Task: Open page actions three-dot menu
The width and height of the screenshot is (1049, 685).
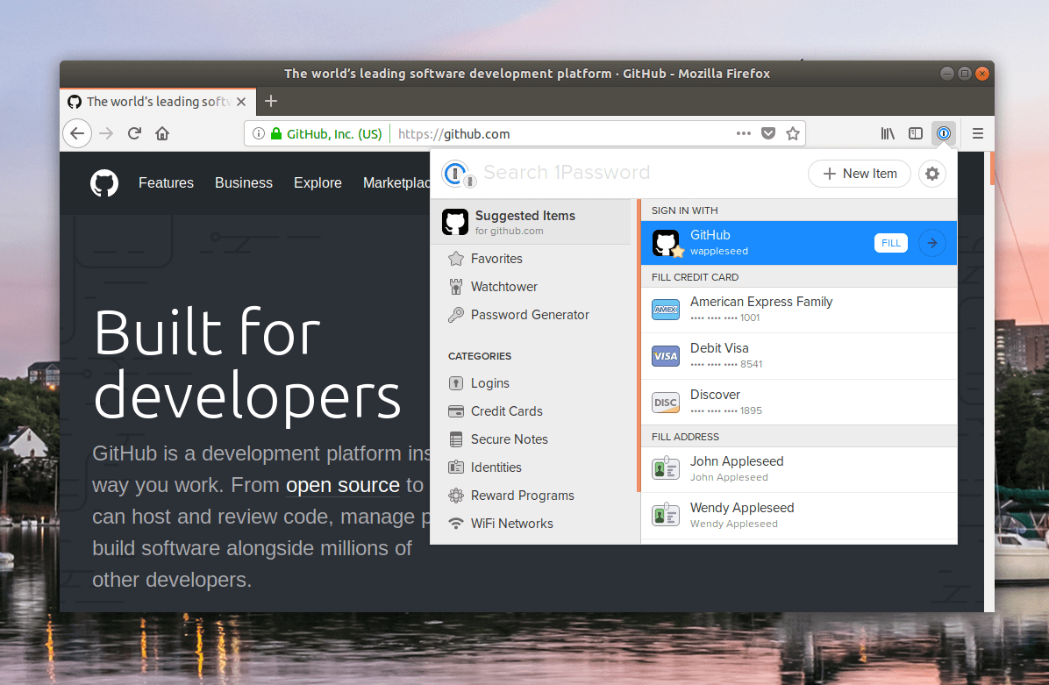Action: 743,134
